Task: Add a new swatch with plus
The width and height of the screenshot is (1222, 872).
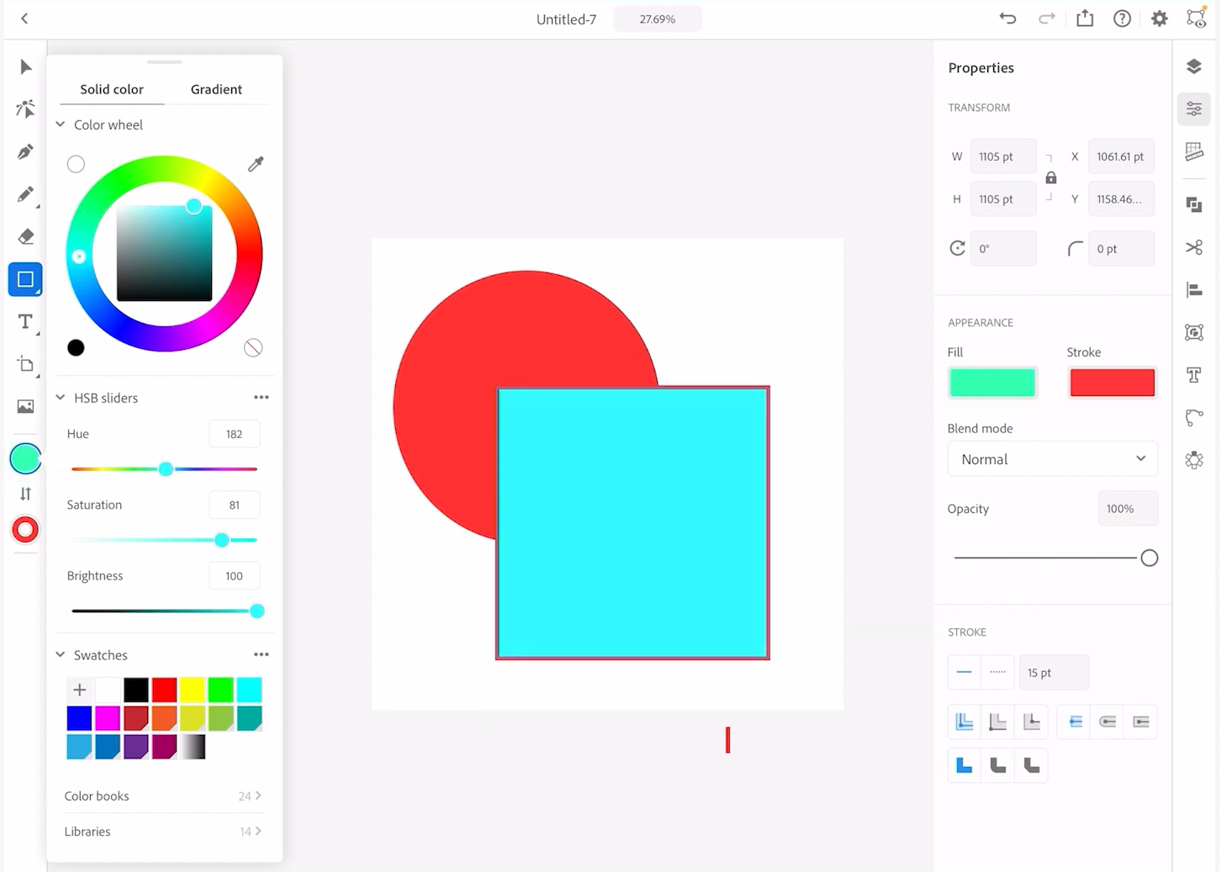Action: [79, 690]
